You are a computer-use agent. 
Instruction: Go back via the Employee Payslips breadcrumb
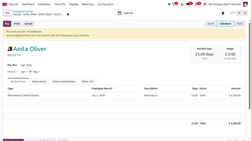tap(23, 12)
